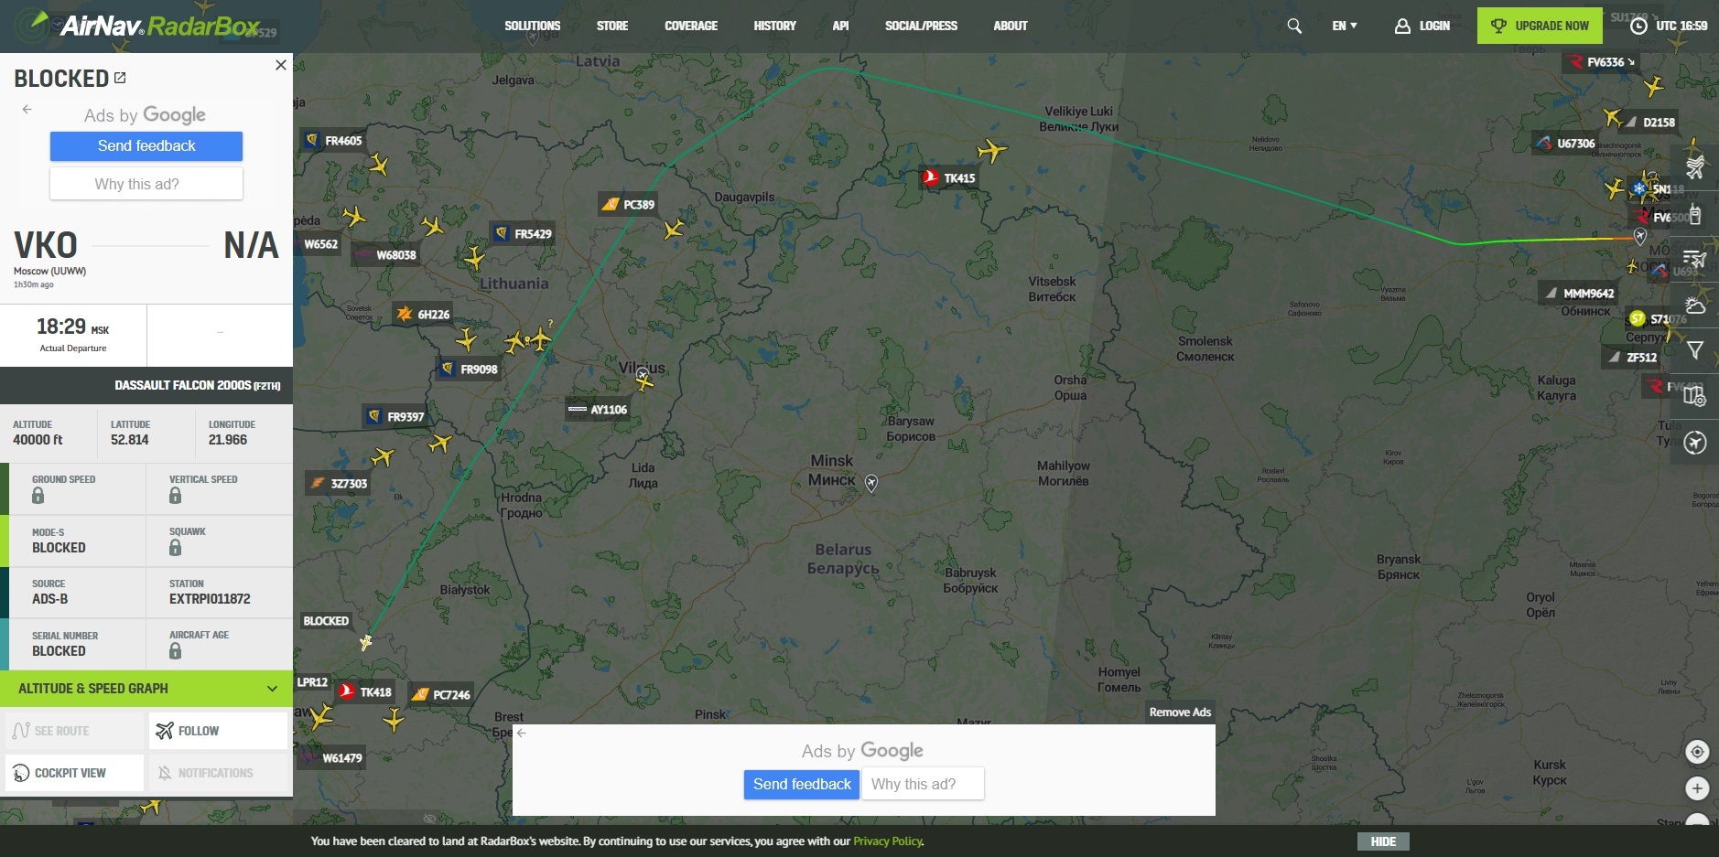Open the About menu
The image size is (1719, 857).
(1011, 26)
